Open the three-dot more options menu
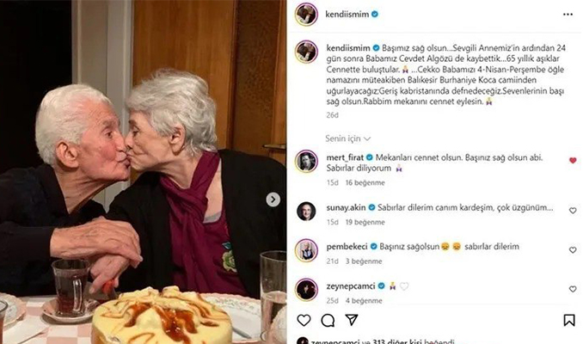 (566, 15)
